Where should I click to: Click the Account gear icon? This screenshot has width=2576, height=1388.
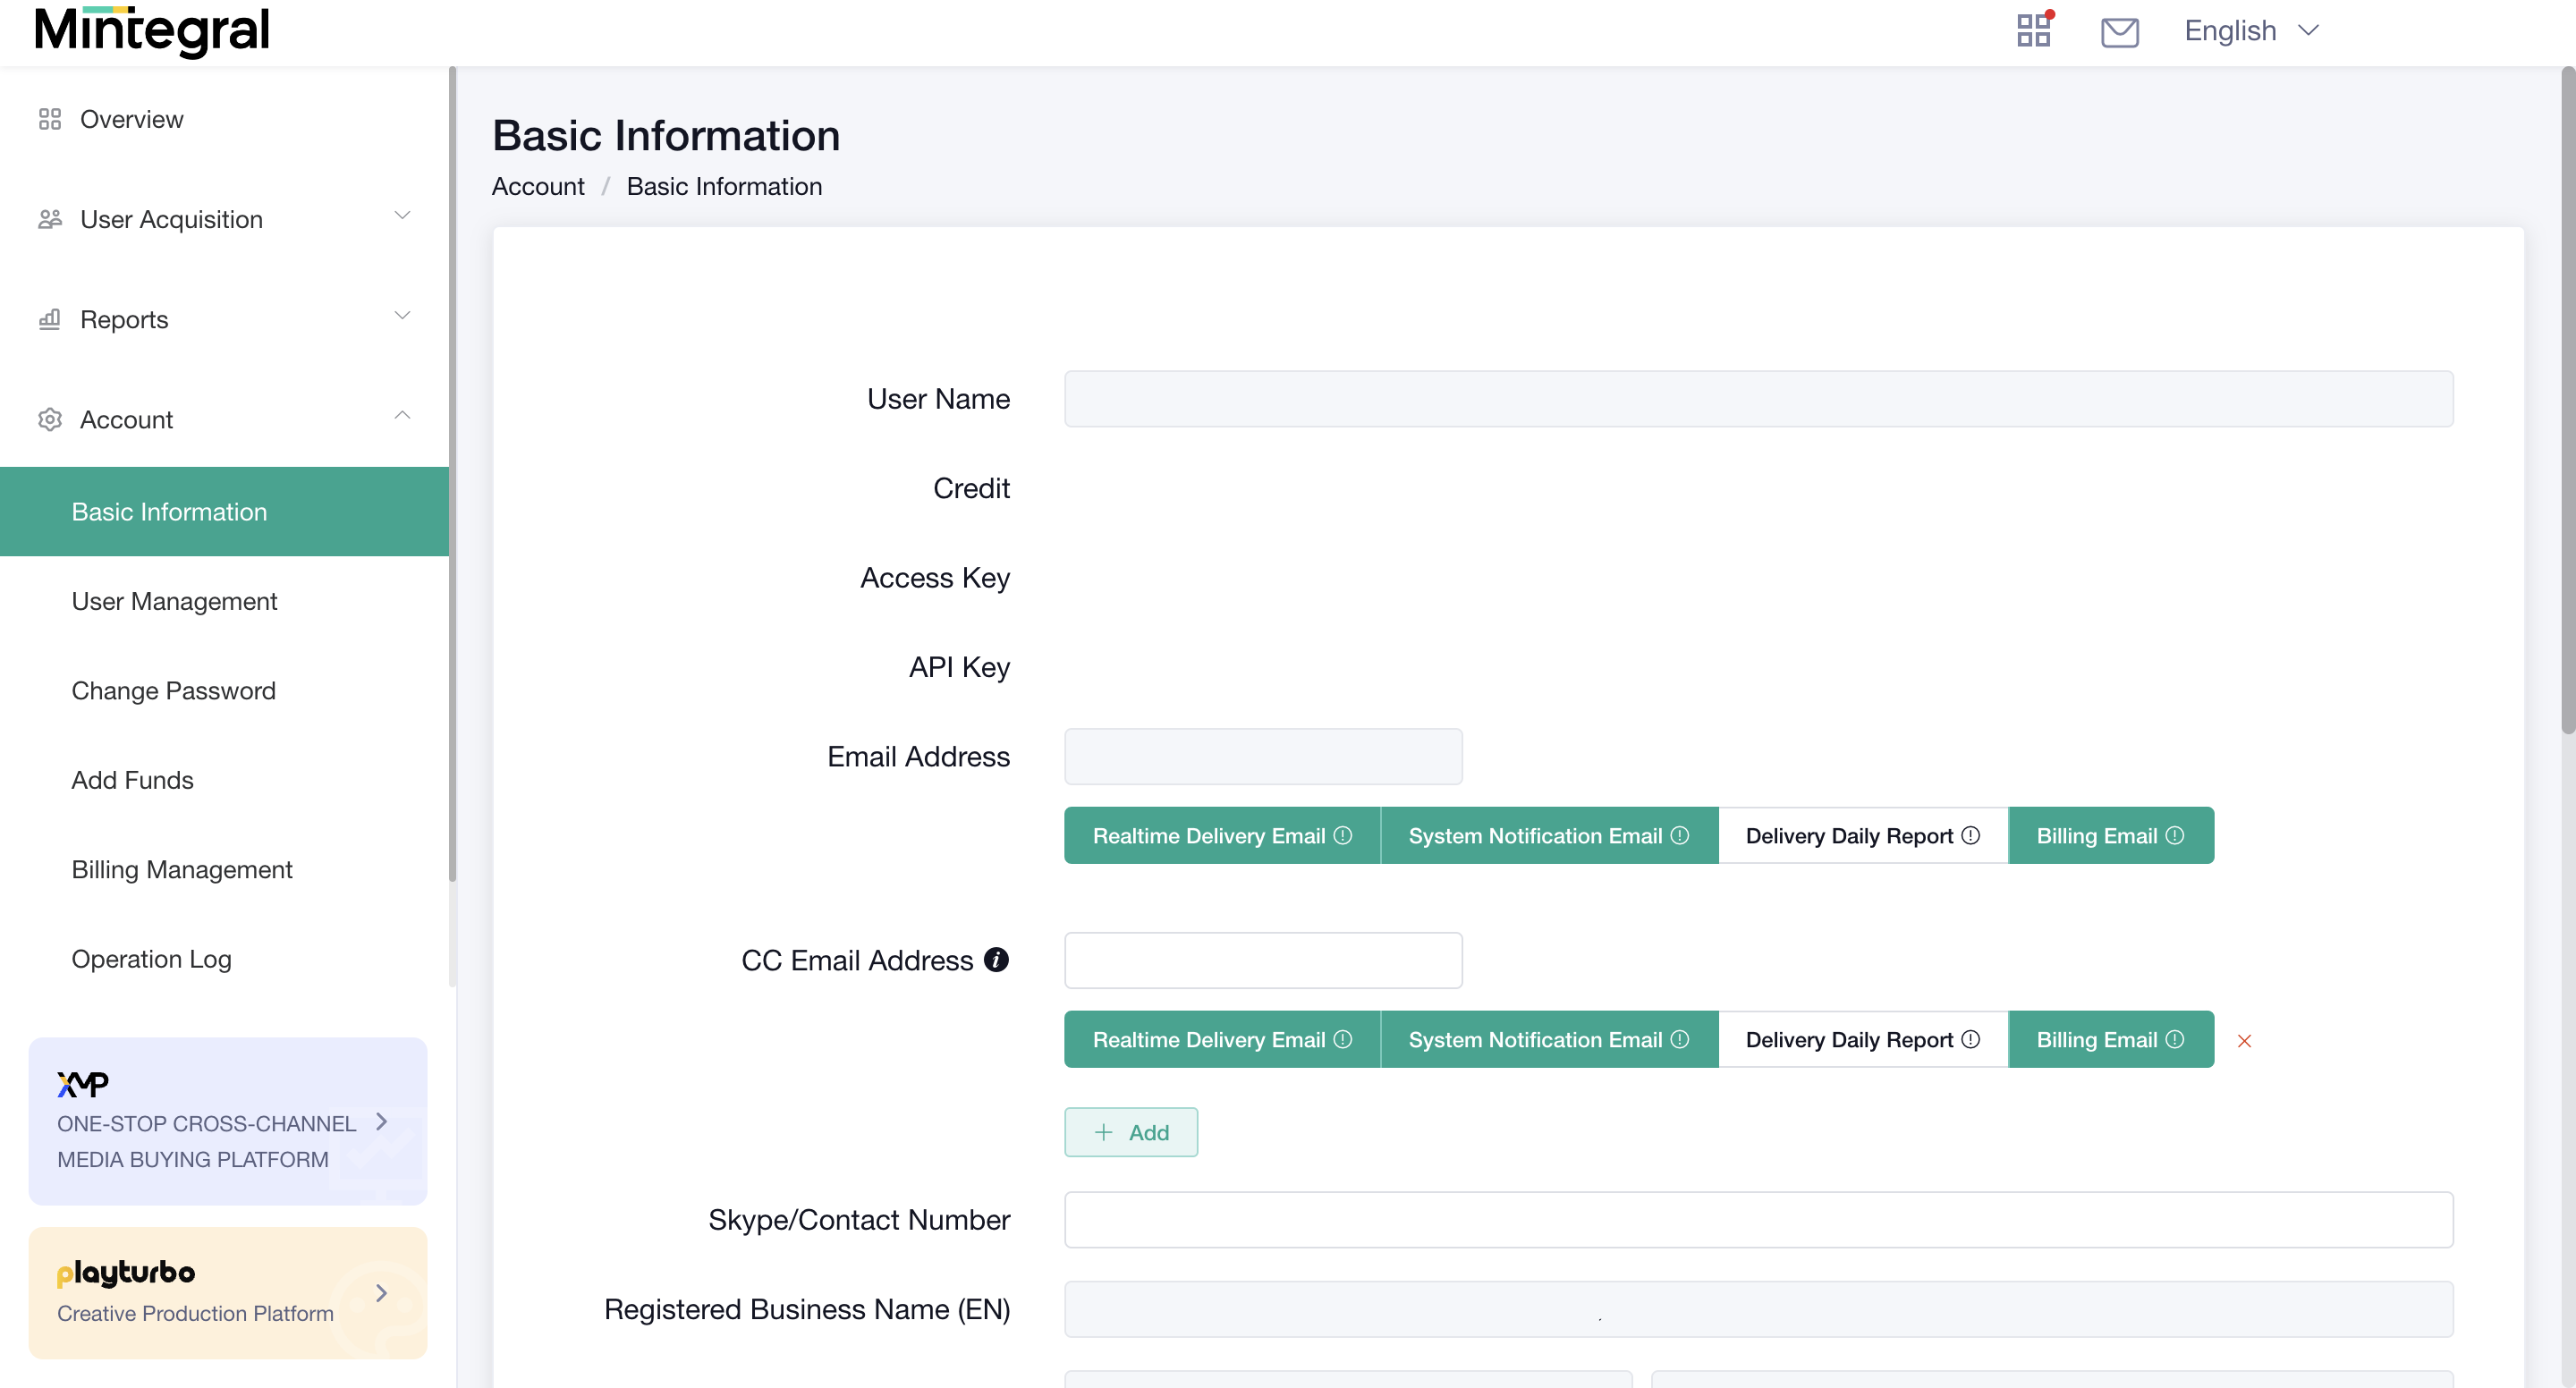pos(50,419)
